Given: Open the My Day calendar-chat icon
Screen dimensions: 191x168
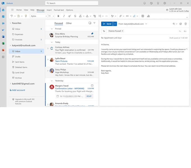Looking at the screenshot, I should tap(151, 3).
